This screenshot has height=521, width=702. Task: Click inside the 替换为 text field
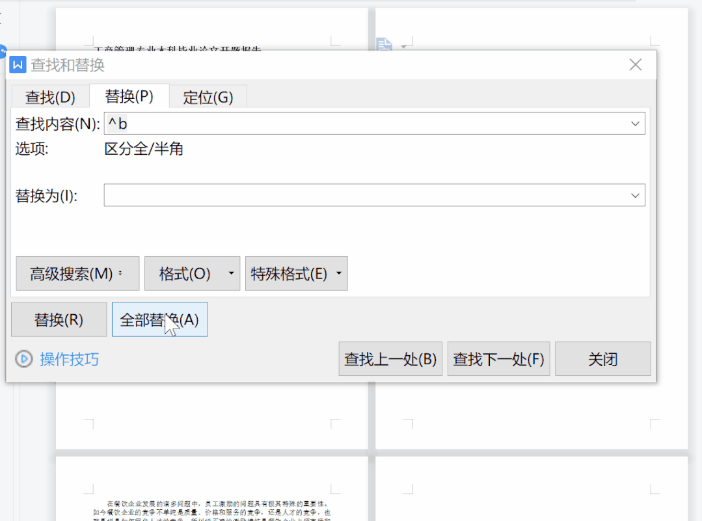point(364,195)
